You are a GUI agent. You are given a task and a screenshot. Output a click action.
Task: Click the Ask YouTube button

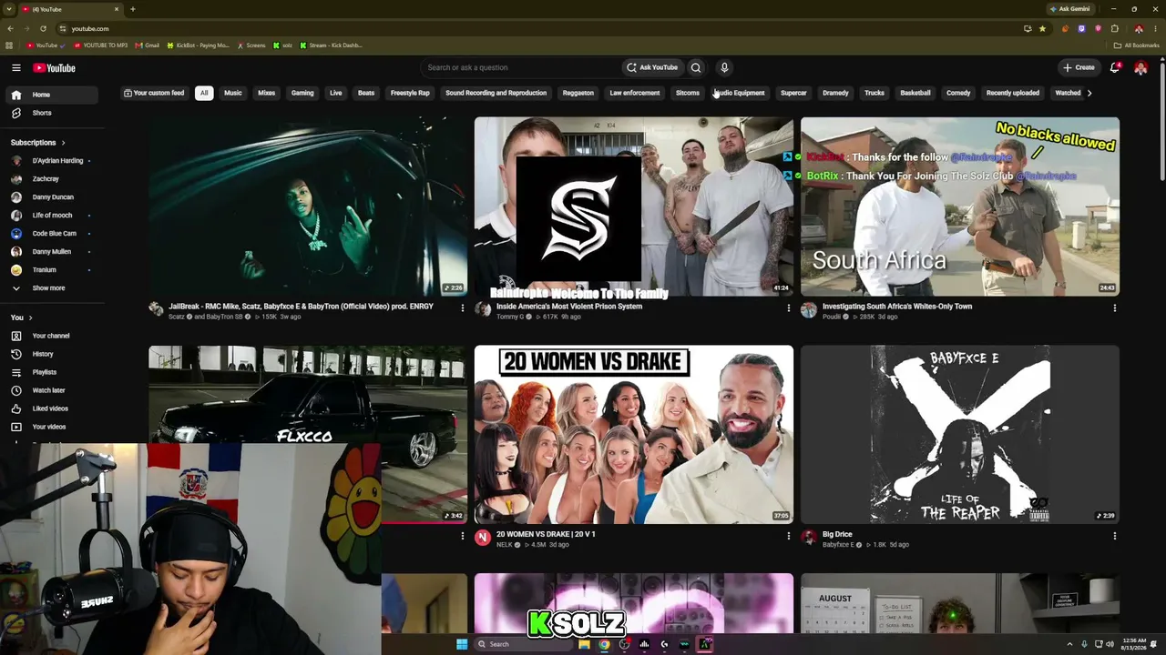point(652,67)
